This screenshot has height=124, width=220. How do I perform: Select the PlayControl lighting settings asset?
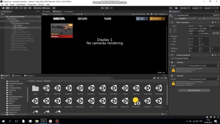[x=136, y=102]
